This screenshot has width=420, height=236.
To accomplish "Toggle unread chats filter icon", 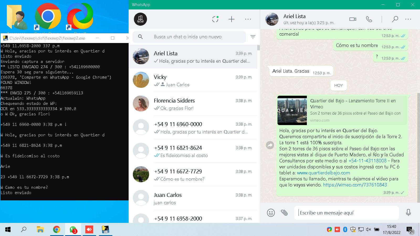I will [253, 37].
